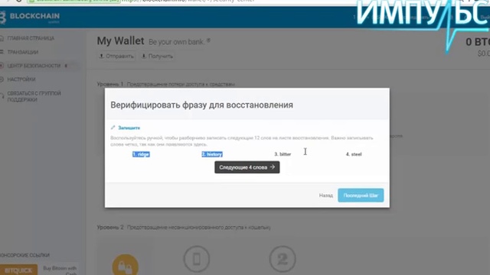Click the word '2. history'
Image resolution: width=490 pixels, height=275 pixels.
coord(212,154)
